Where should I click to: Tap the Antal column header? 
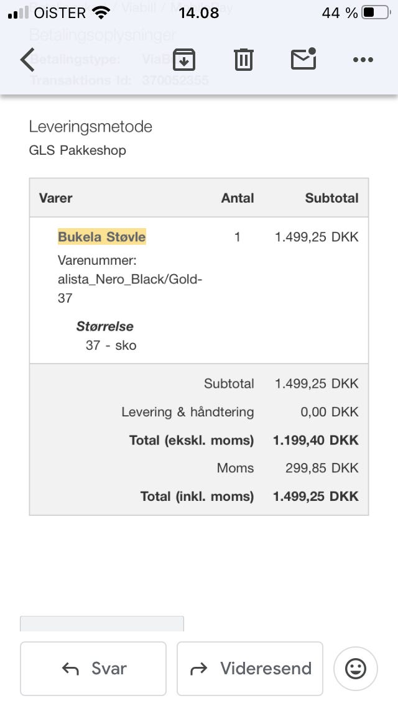238,198
